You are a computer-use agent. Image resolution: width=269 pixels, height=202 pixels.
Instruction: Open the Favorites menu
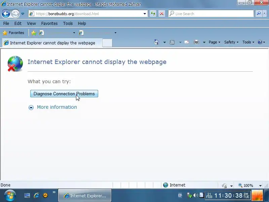(x=49, y=23)
